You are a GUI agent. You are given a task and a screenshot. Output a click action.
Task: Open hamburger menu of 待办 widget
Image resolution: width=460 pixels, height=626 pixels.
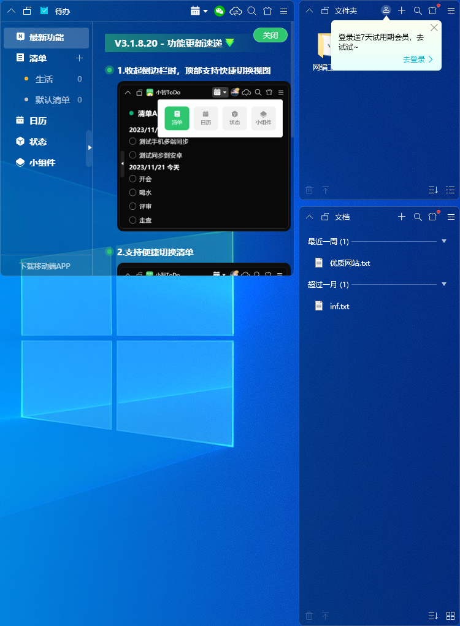point(283,11)
